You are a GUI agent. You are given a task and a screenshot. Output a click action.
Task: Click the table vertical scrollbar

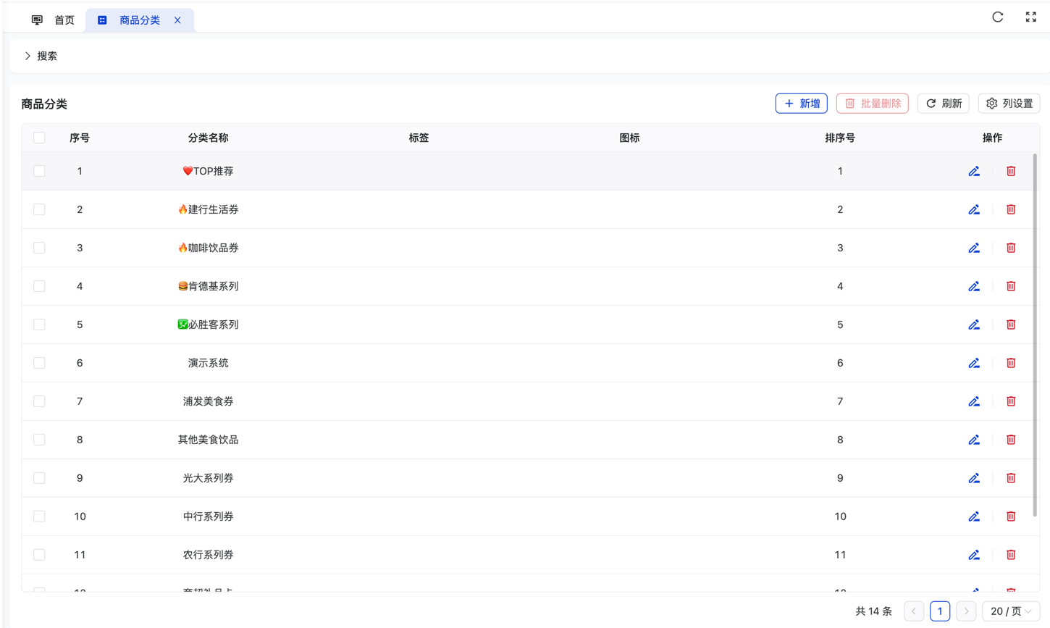1035,333
